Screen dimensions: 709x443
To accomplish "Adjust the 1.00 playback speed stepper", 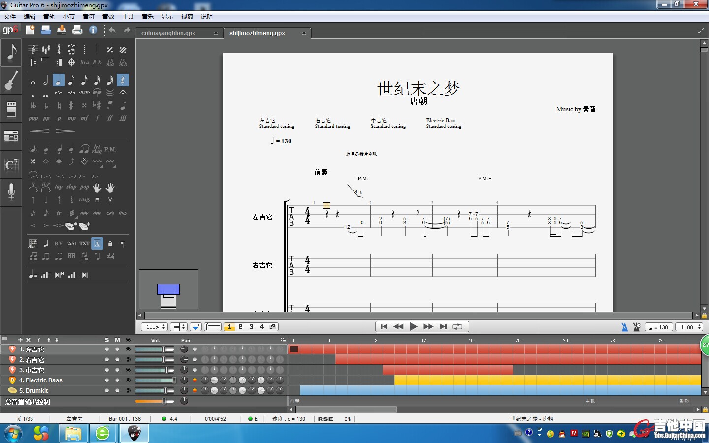I will coord(699,327).
